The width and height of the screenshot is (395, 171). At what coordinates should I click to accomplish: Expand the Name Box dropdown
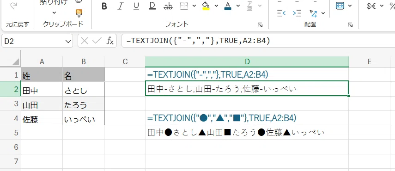[x=68, y=41]
